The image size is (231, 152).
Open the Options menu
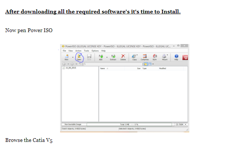[x=95, y=51]
